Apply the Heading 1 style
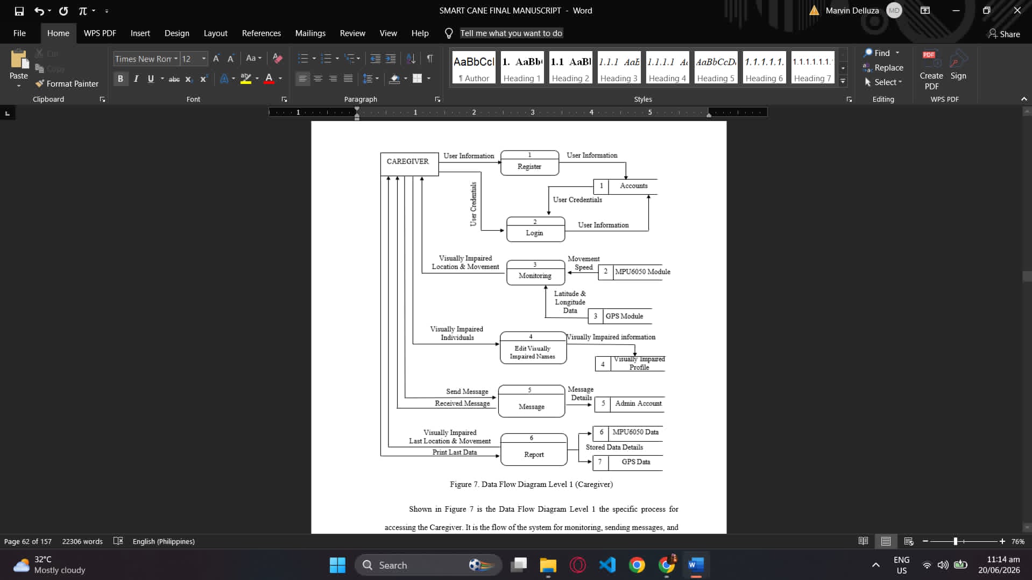This screenshot has height=580, width=1032. (522, 68)
